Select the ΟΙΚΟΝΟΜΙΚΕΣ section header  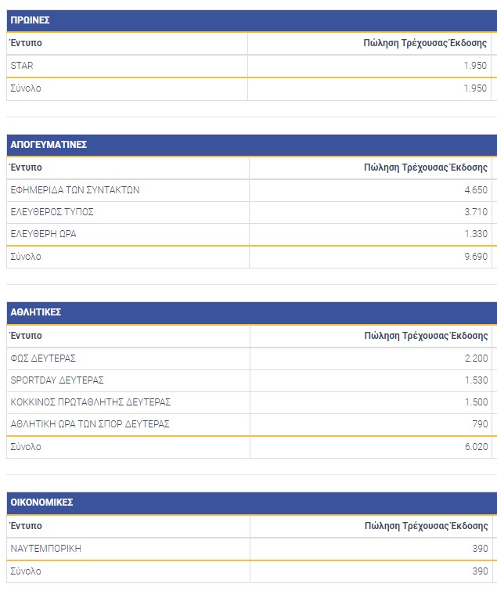42,503
